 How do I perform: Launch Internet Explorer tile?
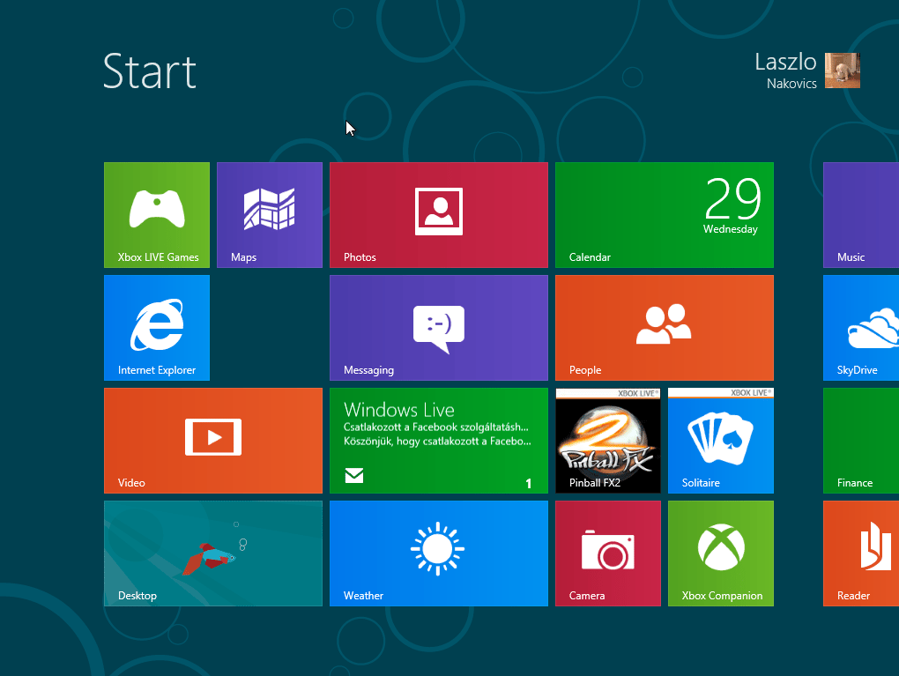157,328
